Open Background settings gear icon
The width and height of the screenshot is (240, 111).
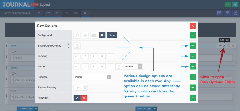point(102,35)
